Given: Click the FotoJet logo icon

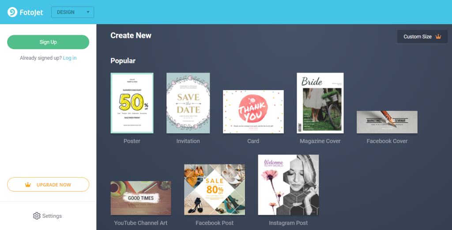Looking at the screenshot, I should click(12, 12).
